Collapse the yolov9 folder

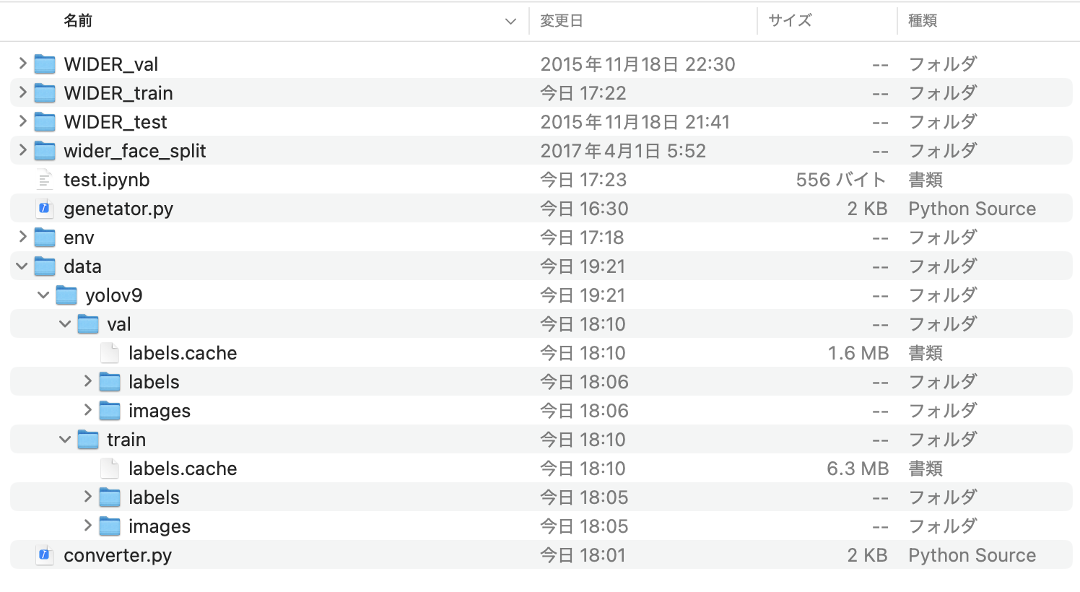43,295
